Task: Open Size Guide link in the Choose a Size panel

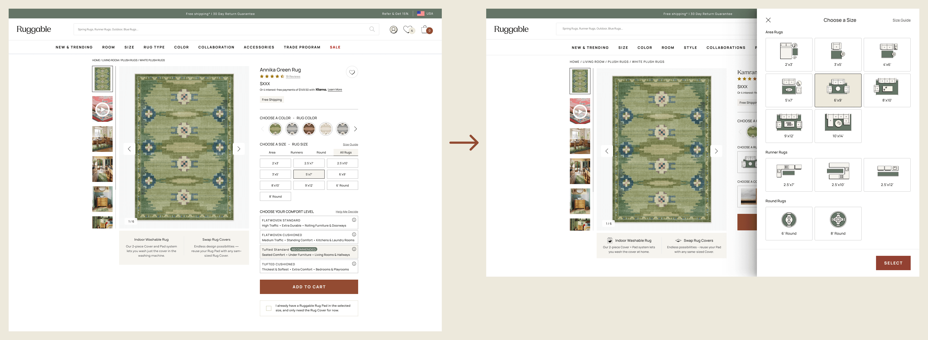Action: click(901, 20)
